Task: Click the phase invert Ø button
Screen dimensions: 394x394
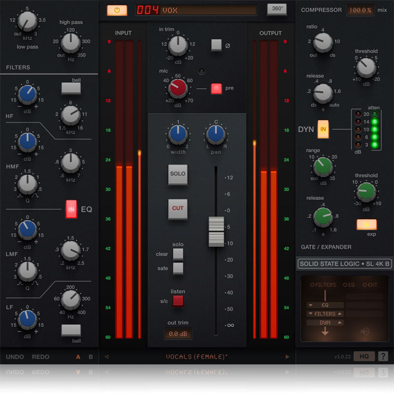Action: point(216,45)
